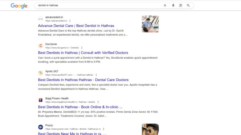Start voice search with microphone icon
Screen dimensions: 241x135
173,5
